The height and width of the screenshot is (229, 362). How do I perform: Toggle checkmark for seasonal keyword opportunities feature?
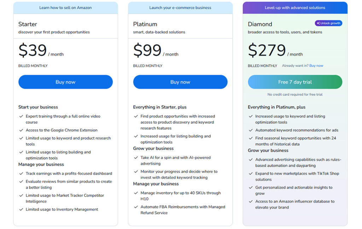[250, 138]
